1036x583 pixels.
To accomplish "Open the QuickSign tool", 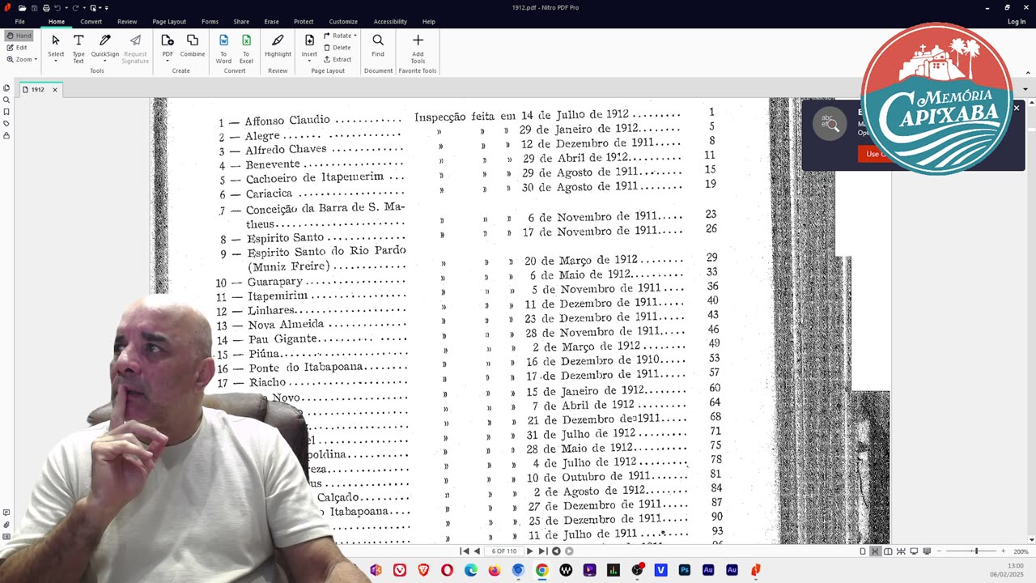I will click(104, 48).
